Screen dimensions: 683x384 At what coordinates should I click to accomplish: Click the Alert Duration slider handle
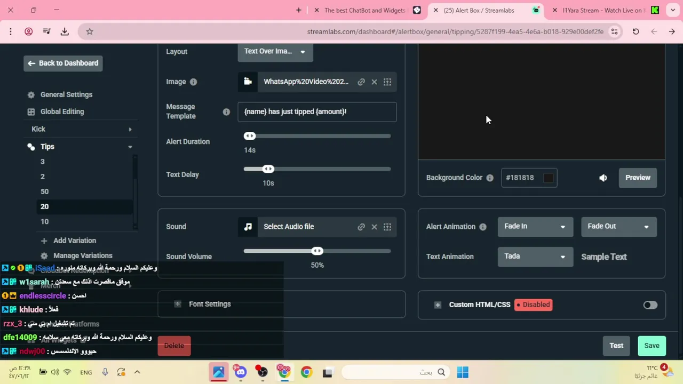tap(250, 136)
